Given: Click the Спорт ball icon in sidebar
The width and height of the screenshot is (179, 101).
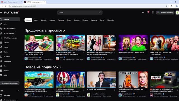Looking at the screenshot, I should tap(1, 75).
